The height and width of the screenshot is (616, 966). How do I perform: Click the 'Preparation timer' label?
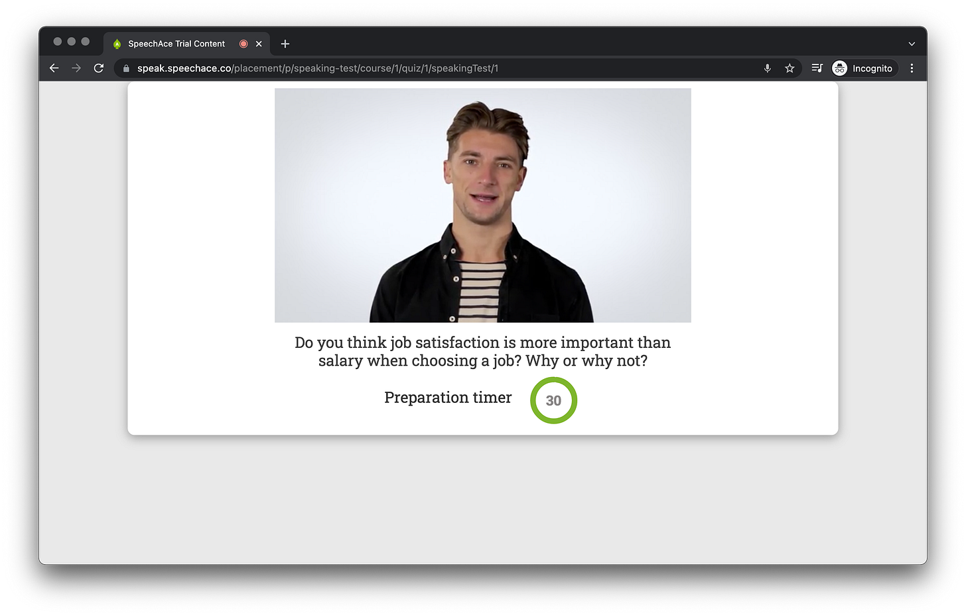coord(448,398)
